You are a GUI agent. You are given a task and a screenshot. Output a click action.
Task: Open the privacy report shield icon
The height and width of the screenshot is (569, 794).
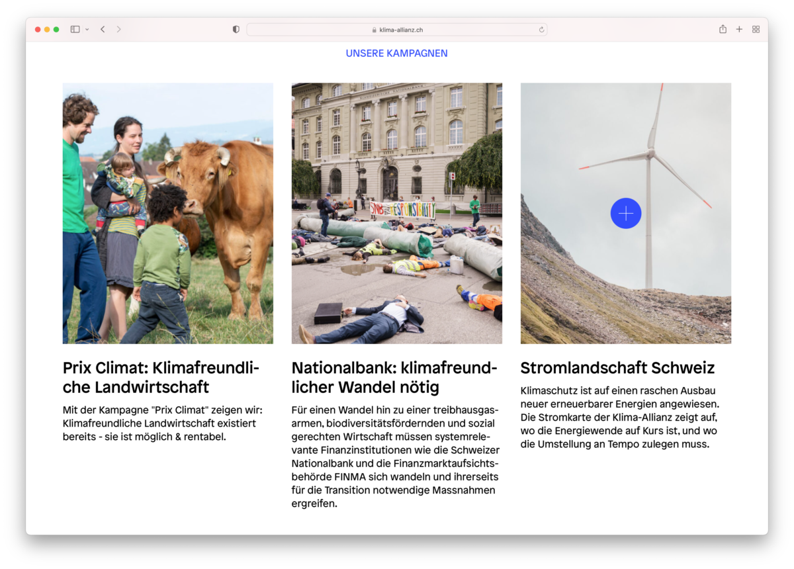point(236,29)
